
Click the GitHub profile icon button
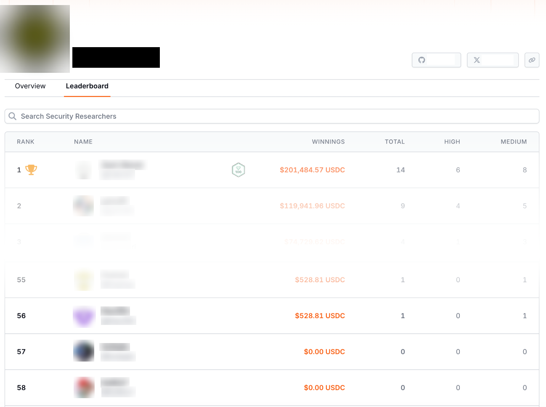click(x=422, y=60)
